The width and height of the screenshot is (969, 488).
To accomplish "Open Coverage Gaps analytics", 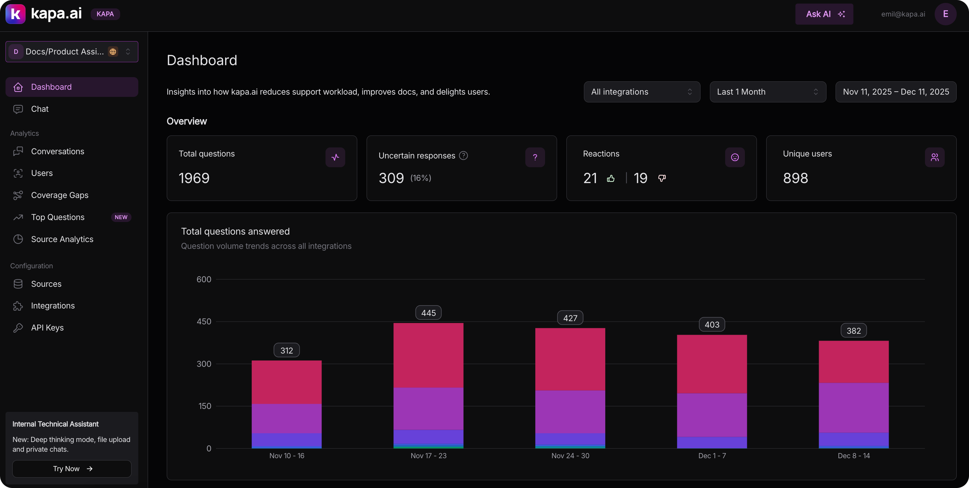I will click(60, 195).
